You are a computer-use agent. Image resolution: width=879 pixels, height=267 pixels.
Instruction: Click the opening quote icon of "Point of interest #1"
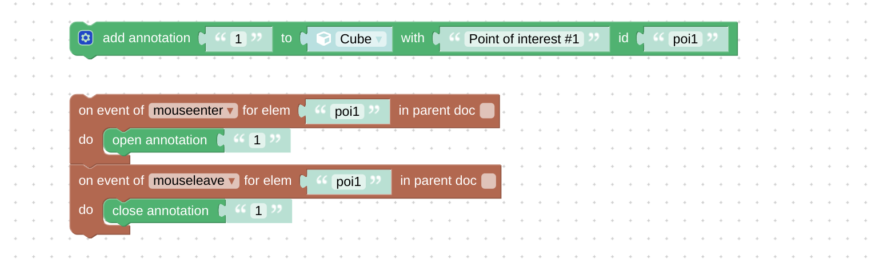(454, 37)
